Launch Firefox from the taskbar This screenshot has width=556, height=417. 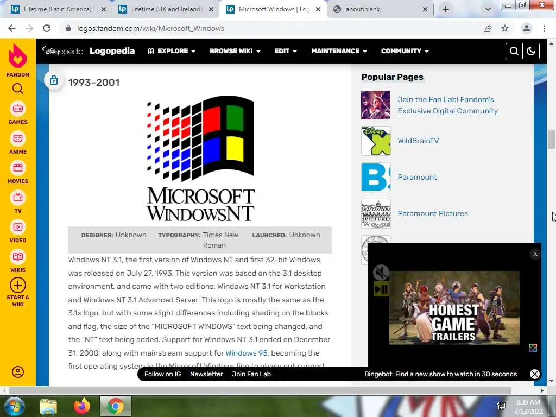point(82,406)
